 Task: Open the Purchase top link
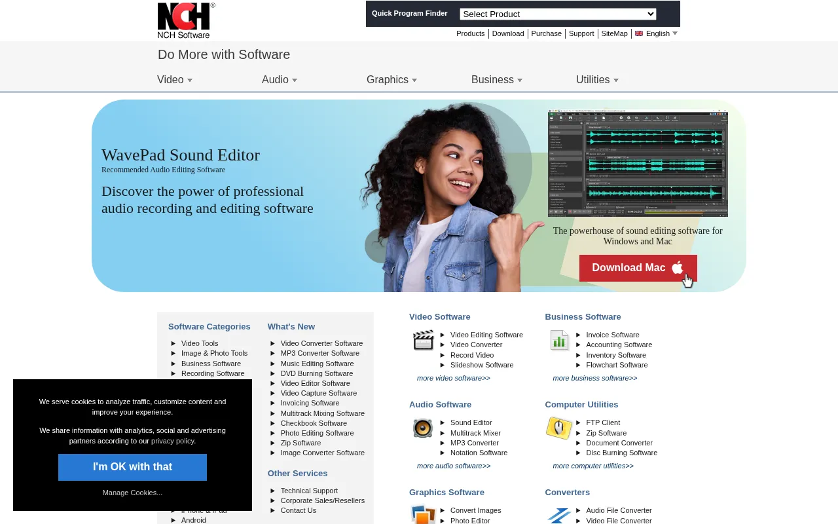tap(547, 33)
